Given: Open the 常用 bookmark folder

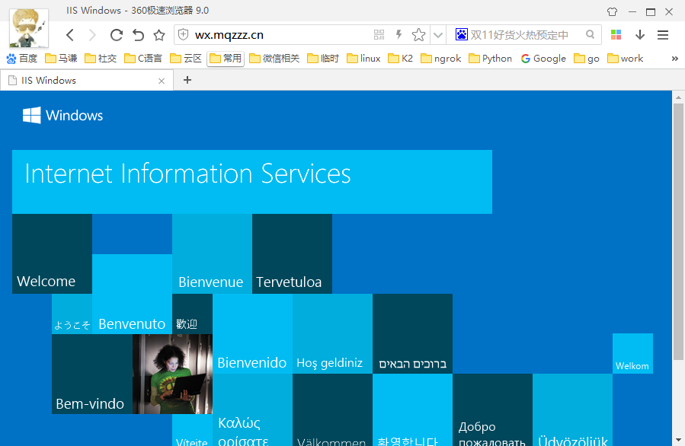Looking at the screenshot, I should (x=226, y=59).
